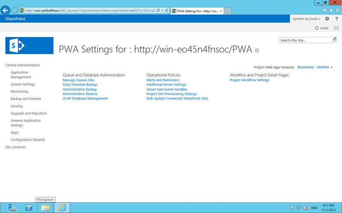Click the address bar site favicon

tap(22, 10)
